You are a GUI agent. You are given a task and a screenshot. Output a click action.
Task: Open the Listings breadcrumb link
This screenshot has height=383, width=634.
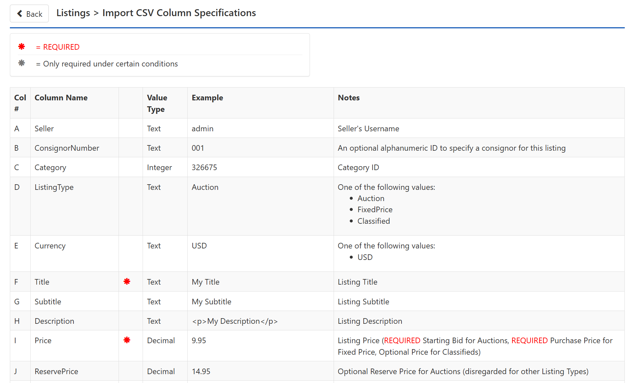point(73,13)
